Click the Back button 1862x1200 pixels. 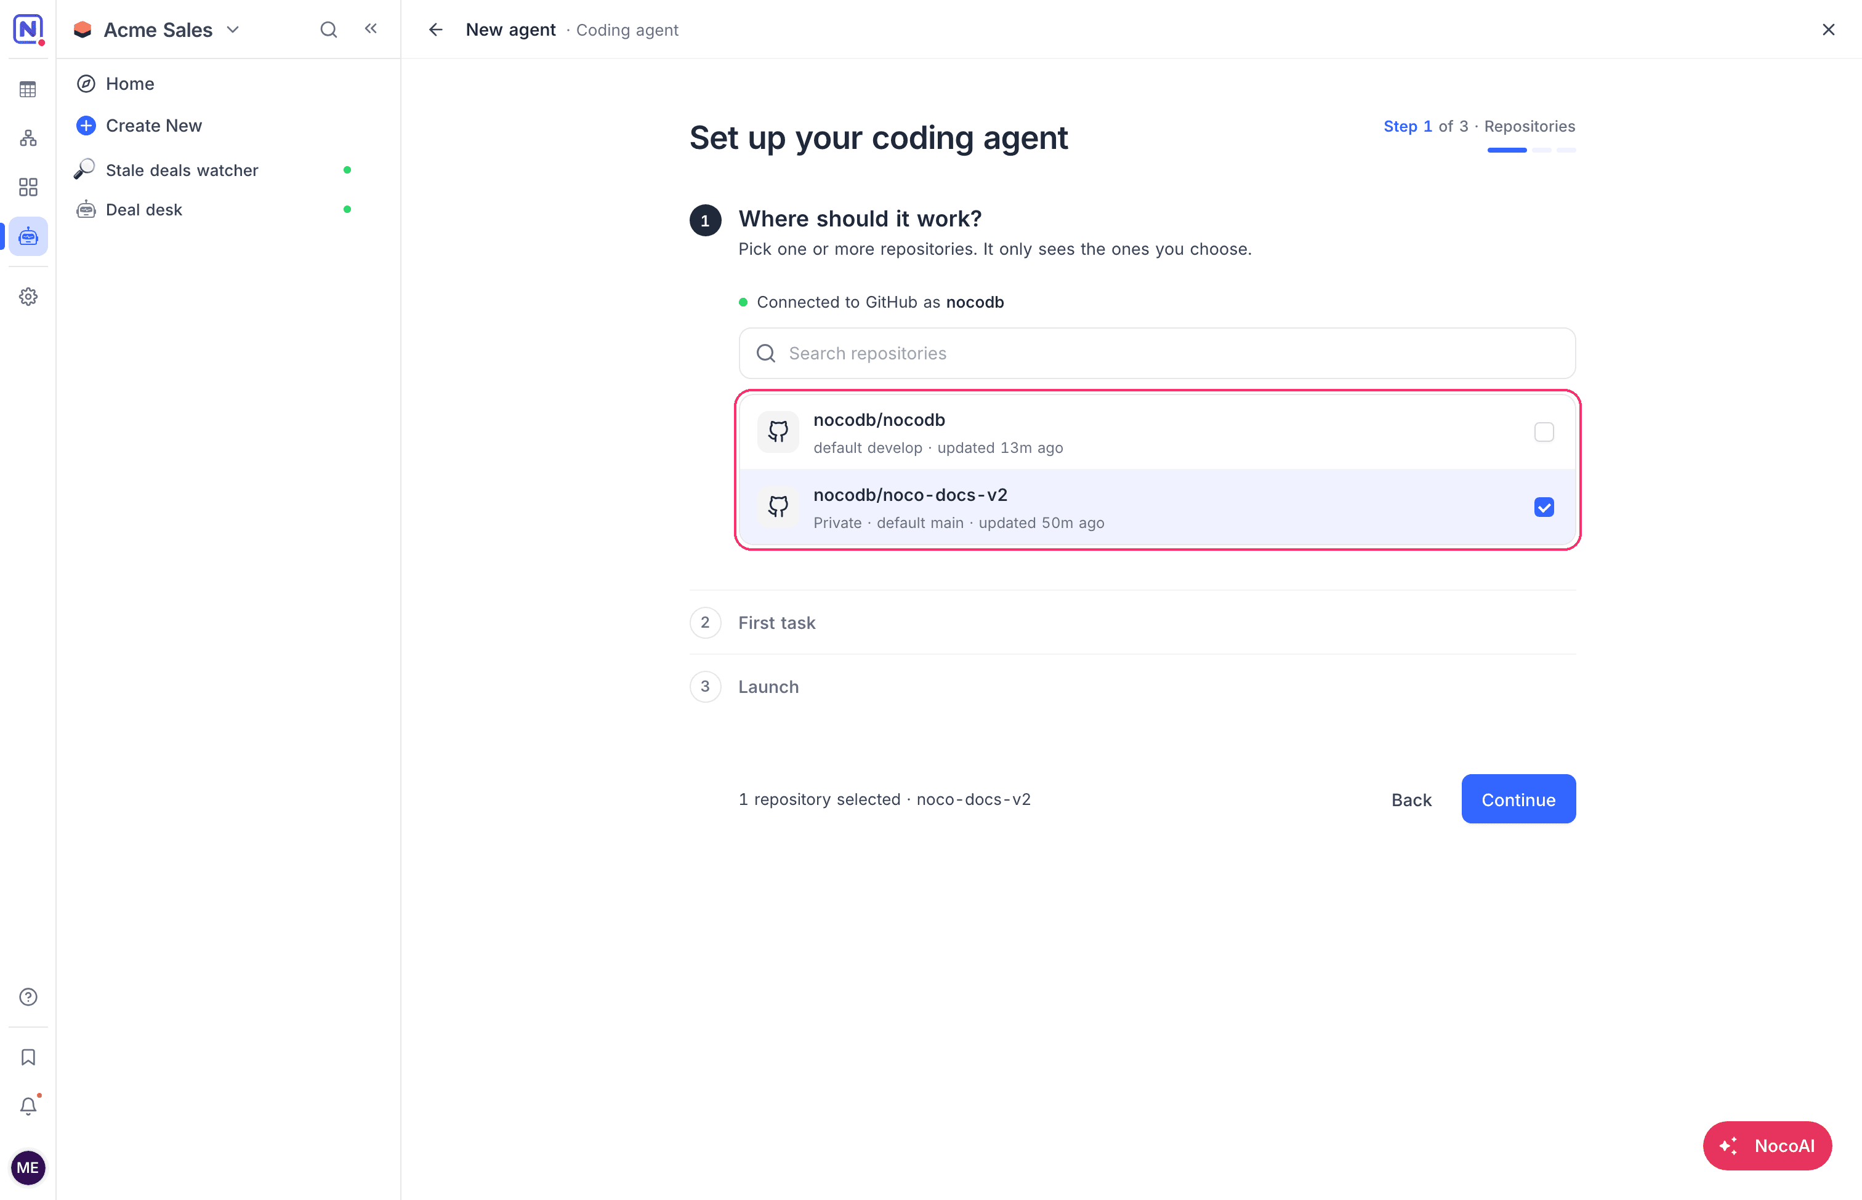point(1411,800)
